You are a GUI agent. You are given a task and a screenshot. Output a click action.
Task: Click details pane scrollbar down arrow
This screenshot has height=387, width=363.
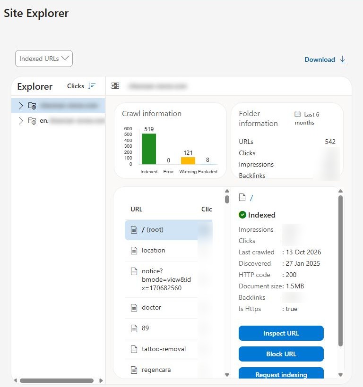(340, 375)
